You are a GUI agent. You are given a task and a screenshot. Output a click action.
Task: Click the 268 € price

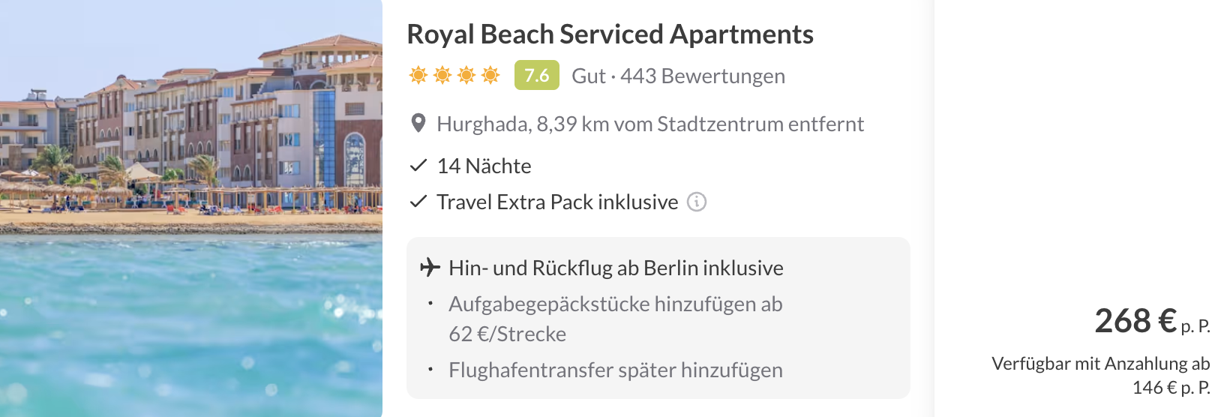pos(1135,321)
